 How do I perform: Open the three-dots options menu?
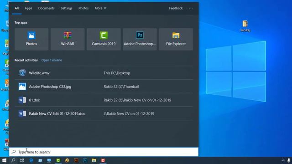coord(191,8)
